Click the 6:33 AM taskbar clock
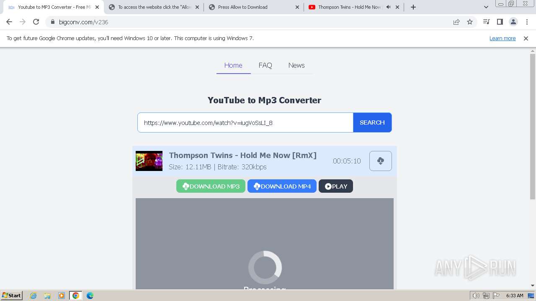 pos(515,296)
